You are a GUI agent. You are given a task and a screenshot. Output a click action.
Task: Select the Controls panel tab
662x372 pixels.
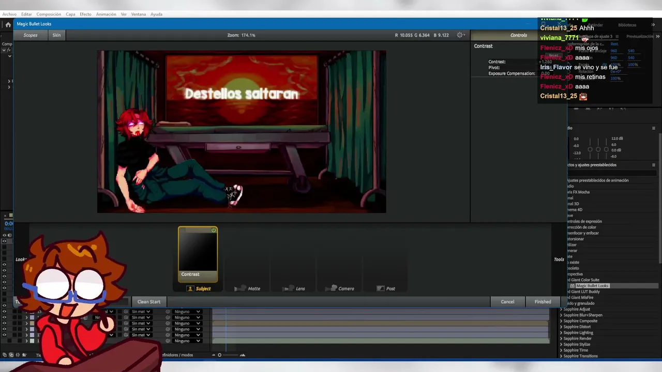(x=518, y=35)
